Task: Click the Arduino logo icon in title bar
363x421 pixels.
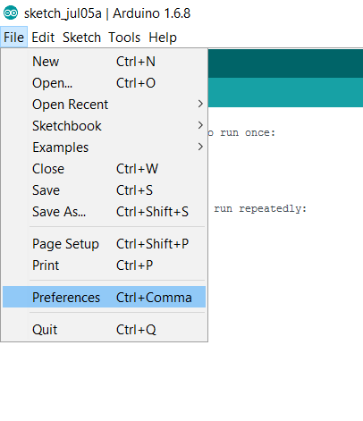Action: (x=11, y=13)
